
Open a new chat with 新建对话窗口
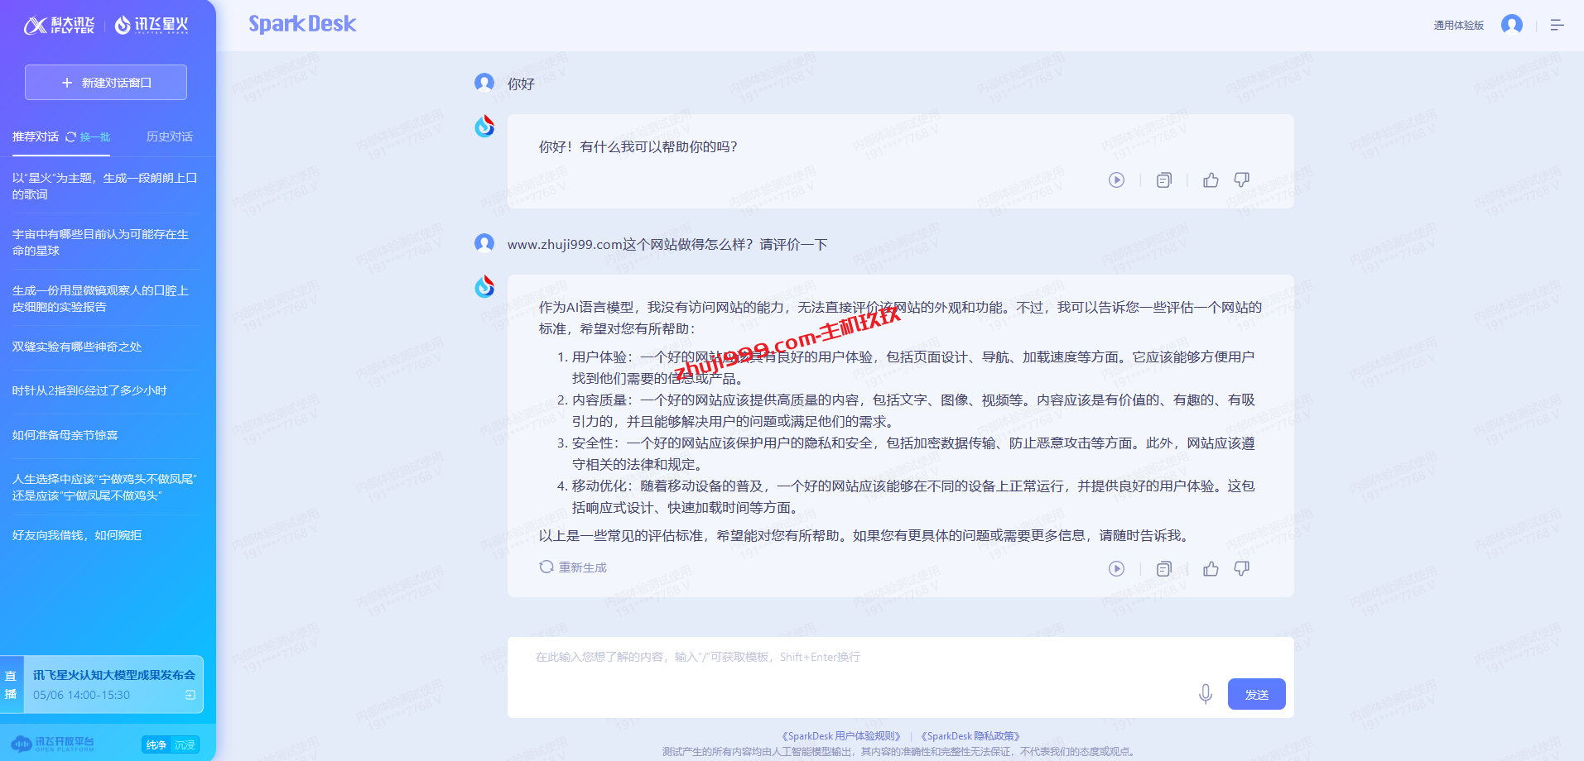click(x=106, y=83)
